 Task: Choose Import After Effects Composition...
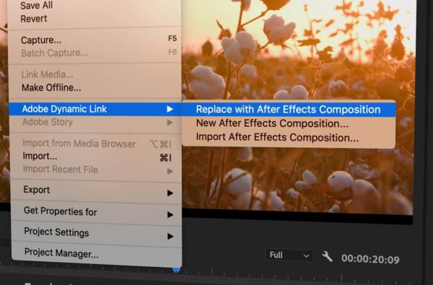point(277,137)
